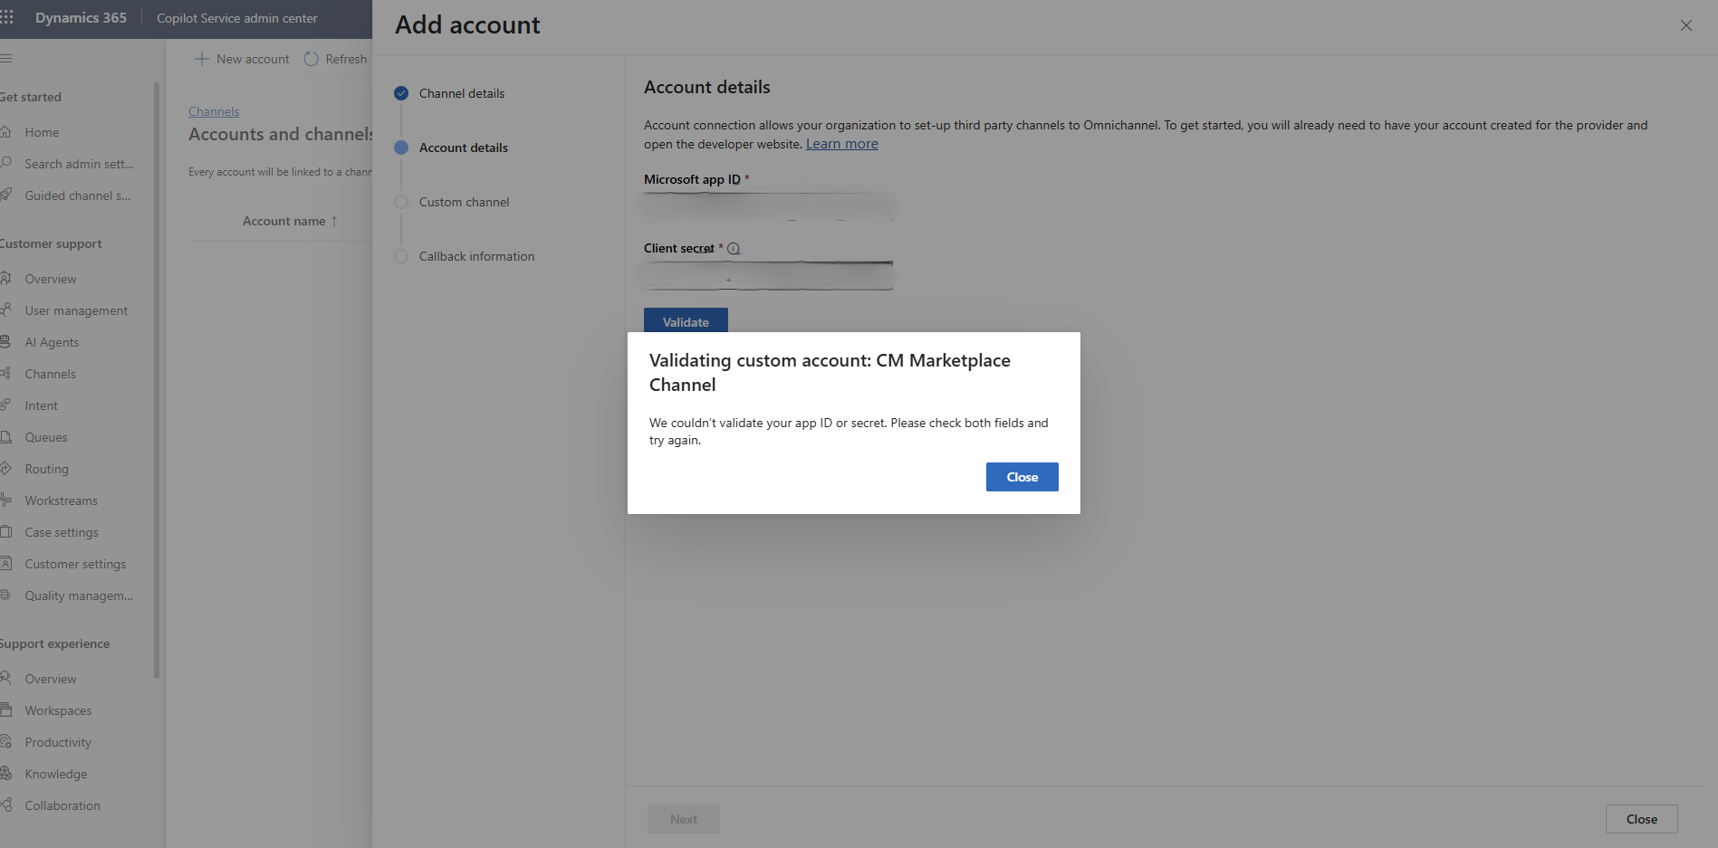Click the Dynamics 365 header title
Screen dimensions: 1718x848
(x=81, y=18)
